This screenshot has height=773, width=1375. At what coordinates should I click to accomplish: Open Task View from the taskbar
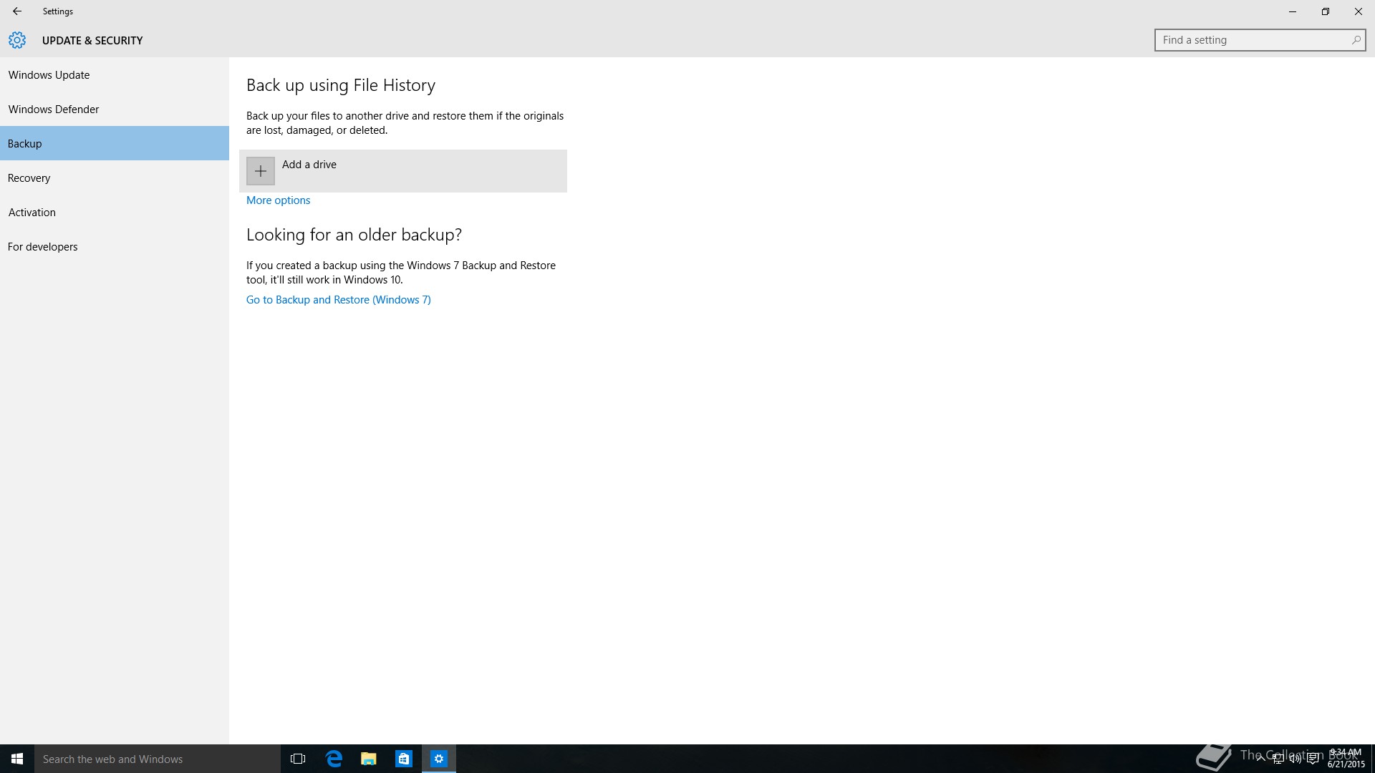298,759
